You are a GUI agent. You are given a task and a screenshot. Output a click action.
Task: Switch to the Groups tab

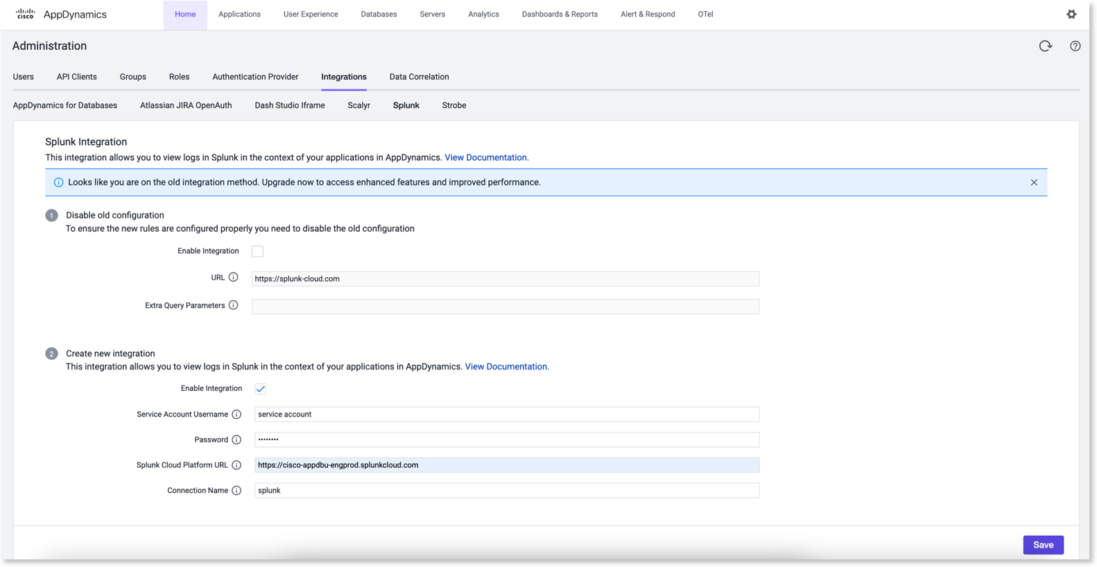coord(133,77)
